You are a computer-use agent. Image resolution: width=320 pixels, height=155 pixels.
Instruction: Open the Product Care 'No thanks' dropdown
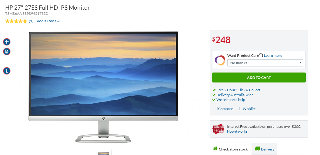pos(265,63)
